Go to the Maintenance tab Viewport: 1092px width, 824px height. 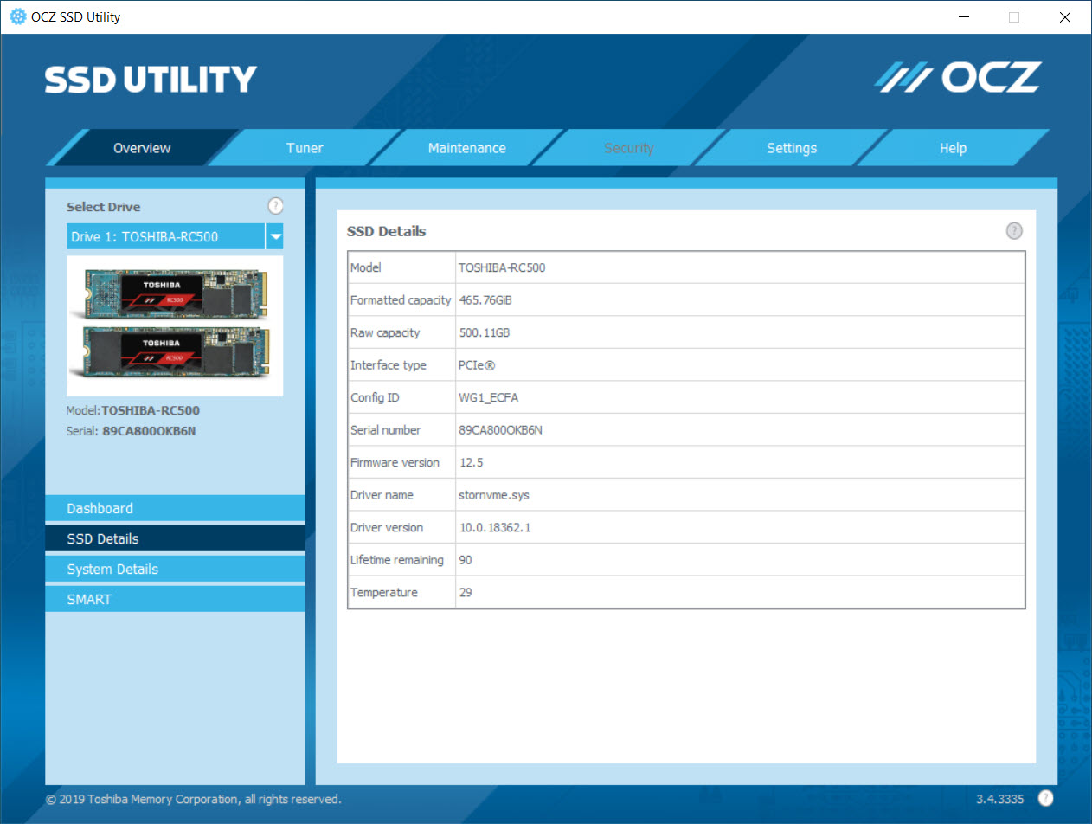tap(466, 148)
